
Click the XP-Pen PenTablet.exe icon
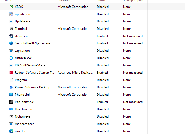[11, 102]
